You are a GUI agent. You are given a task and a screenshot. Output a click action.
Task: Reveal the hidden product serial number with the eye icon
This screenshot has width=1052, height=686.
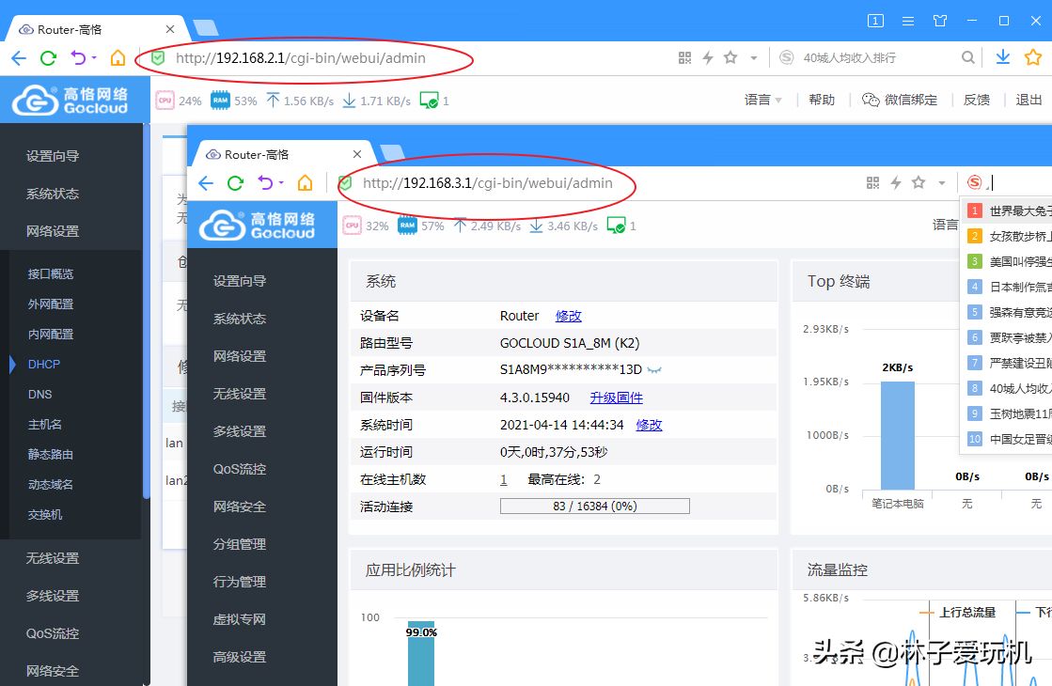[655, 369]
